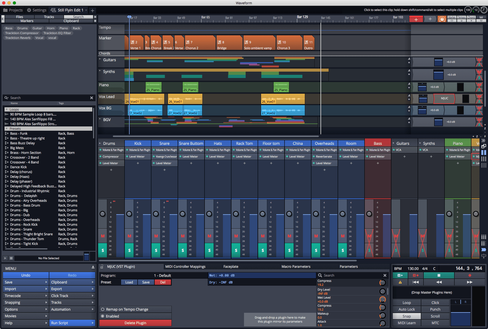This screenshot has width=488, height=329.
Task: Solo the Kick drum channel
Action: point(129,250)
